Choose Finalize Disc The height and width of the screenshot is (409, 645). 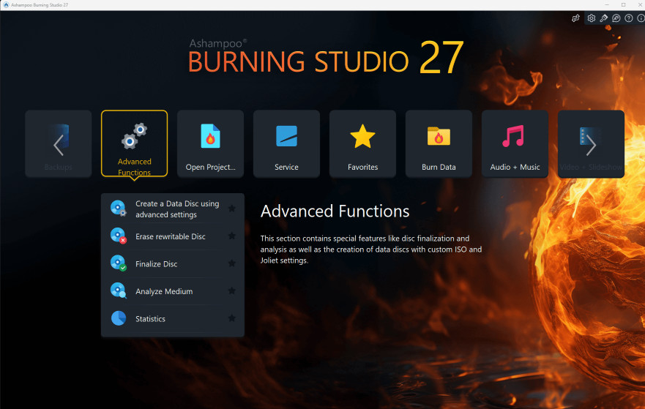point(173,264)
